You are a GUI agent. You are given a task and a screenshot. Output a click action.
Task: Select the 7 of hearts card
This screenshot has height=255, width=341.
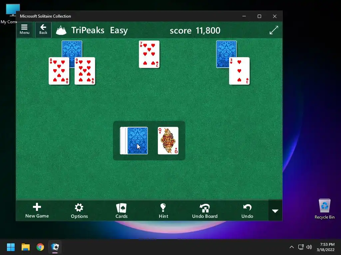(149, 54)
